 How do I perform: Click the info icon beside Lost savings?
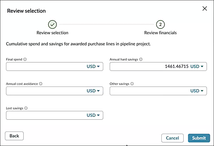coord(26,108)
